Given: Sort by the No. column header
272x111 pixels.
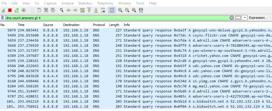Looking at the screenshot, I should click(x=8, y=25).
